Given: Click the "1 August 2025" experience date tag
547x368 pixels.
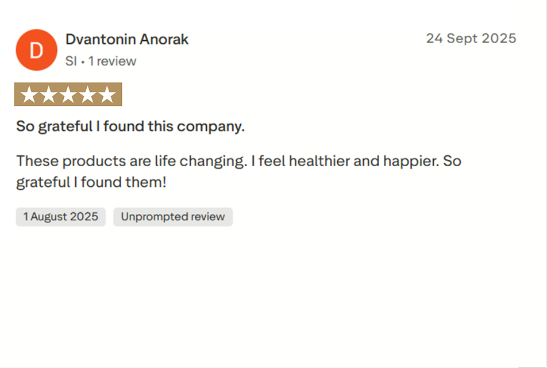Looking at the screenshot, I should (x=61, y=217).
